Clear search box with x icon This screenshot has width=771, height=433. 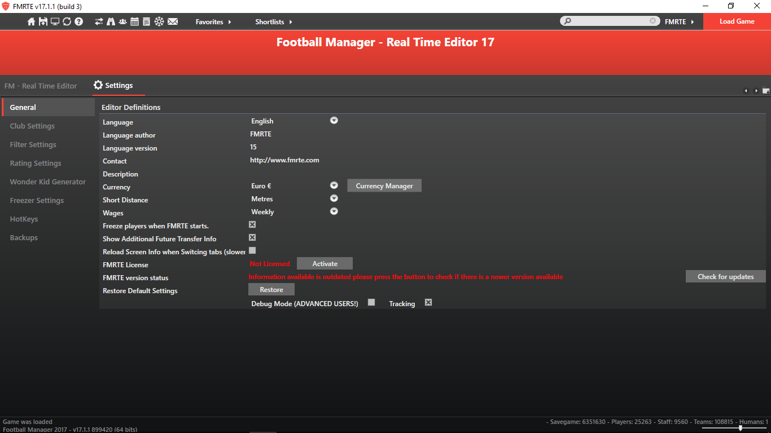tap(652, 21)
